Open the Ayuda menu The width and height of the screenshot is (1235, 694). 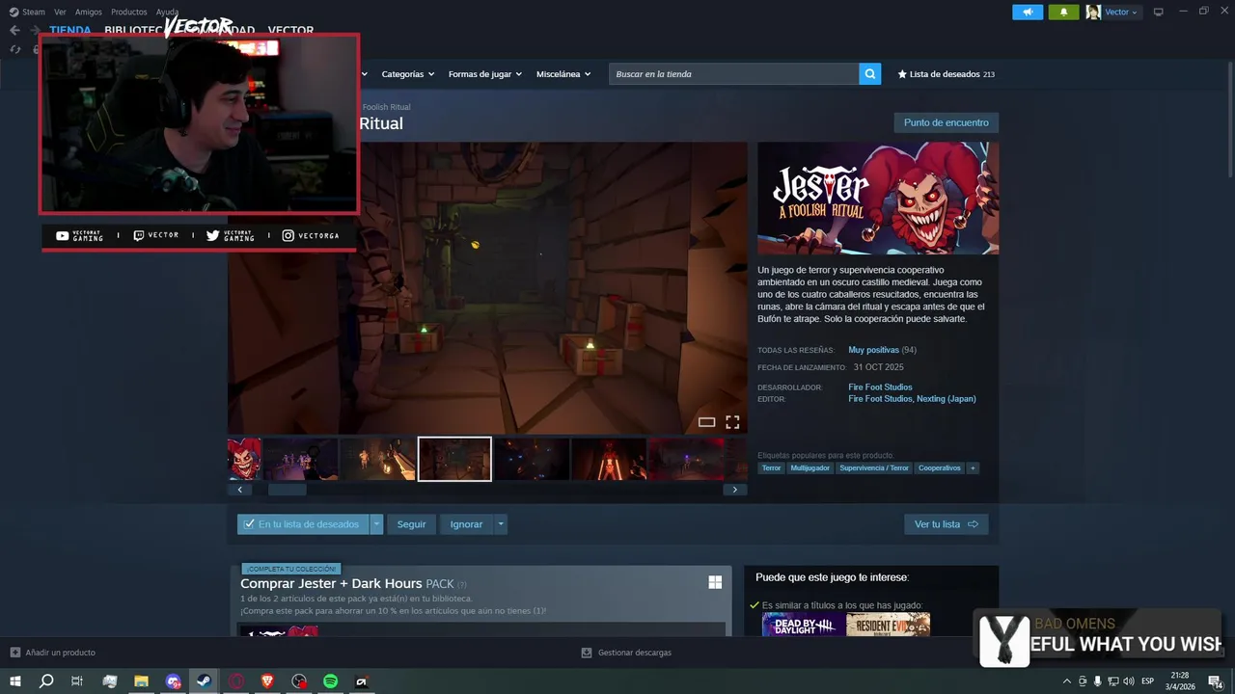tap(167, 12)
